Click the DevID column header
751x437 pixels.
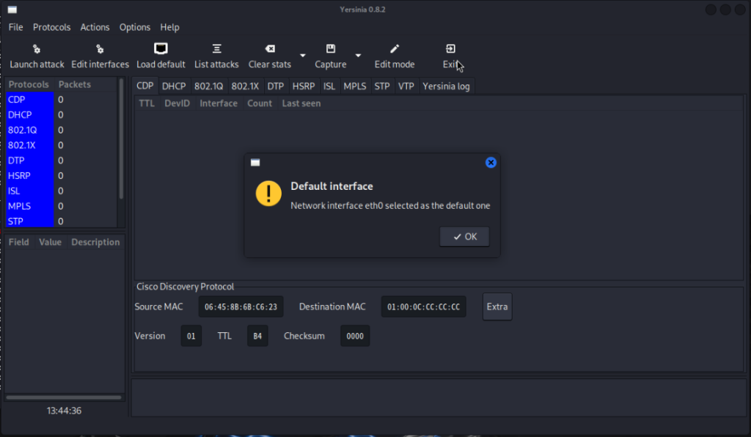[177, 103]
